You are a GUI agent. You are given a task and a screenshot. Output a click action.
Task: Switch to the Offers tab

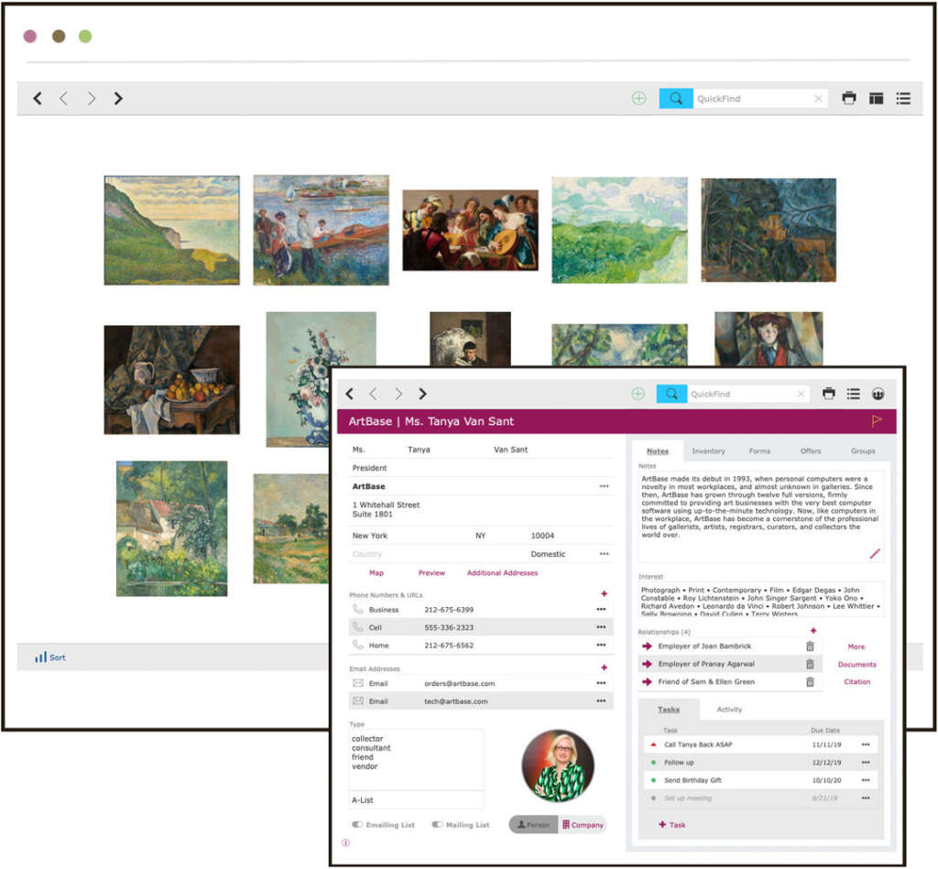pyautogui.click(x=811, y=451)
